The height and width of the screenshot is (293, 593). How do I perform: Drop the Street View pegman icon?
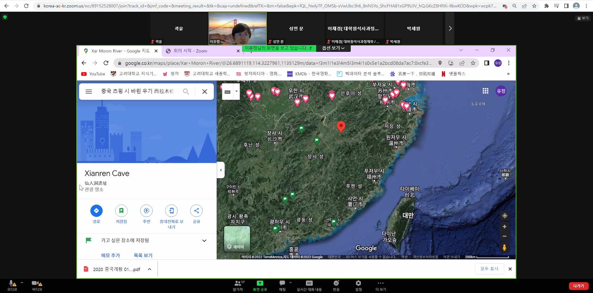point(504,248)
